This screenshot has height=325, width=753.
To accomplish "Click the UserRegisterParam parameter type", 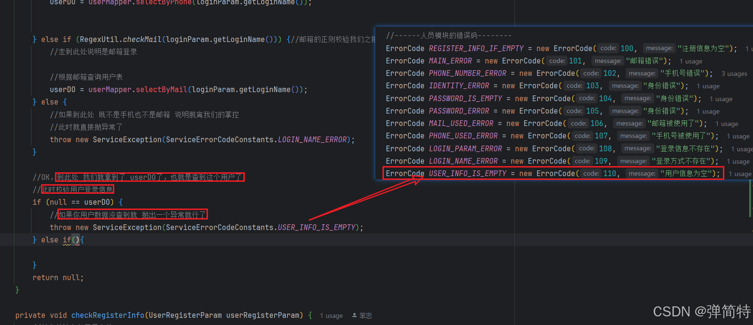I will coord(185,315).
